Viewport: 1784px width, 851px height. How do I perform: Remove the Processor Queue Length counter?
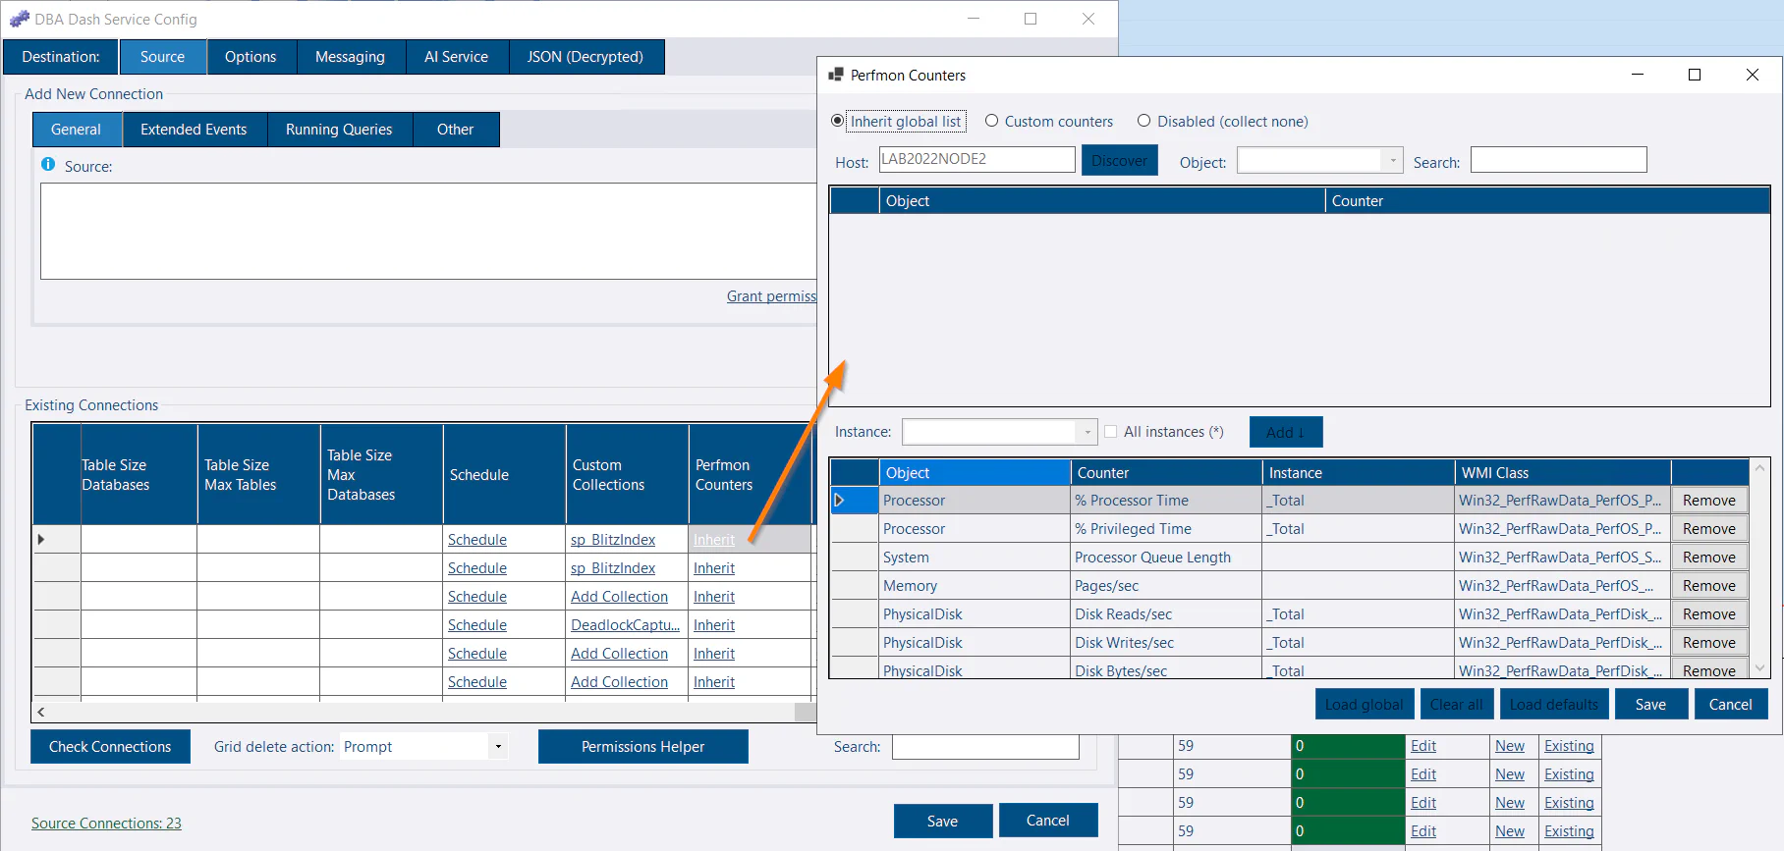(x=1709, y=558)
